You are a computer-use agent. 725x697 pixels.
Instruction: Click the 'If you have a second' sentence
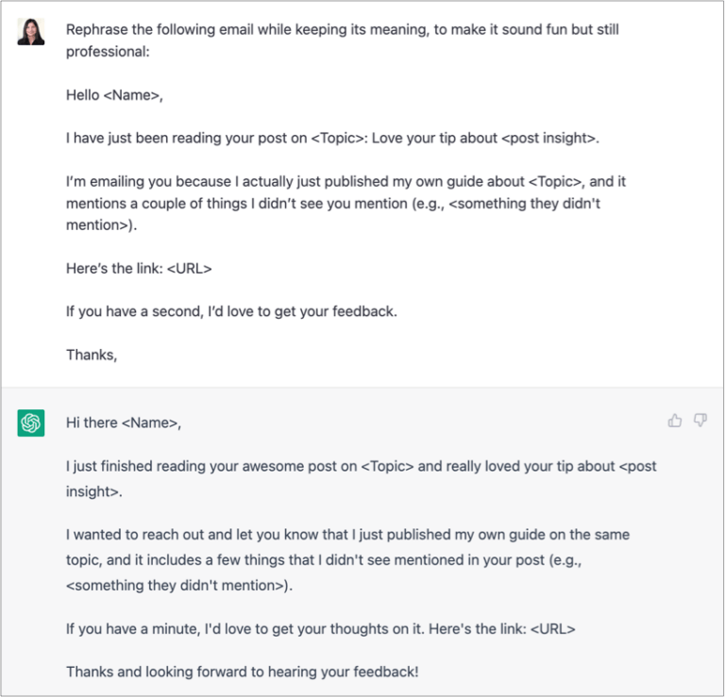click(x=231, y=312)
